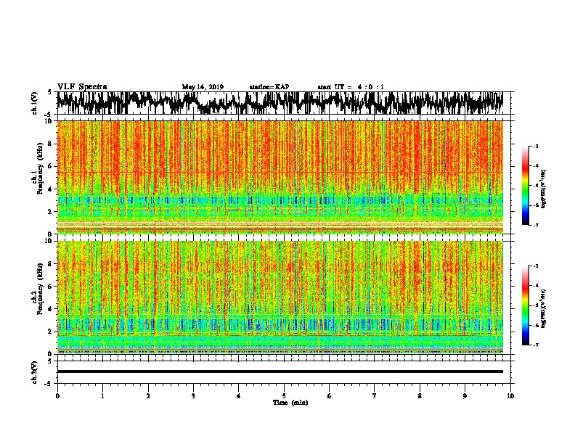
Task: Click time axis tick label "9"
Action: point(465,395)
